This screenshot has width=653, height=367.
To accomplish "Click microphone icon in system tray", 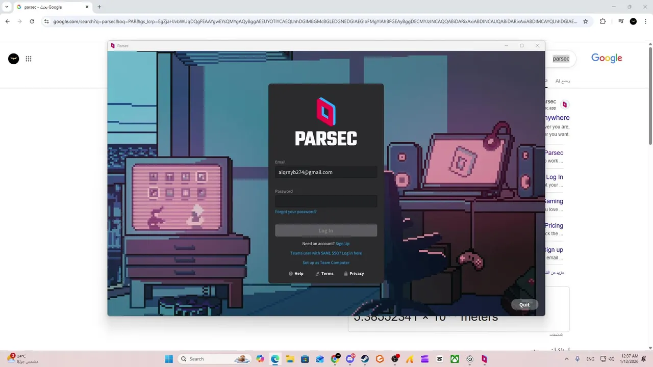I will (577, 359).
